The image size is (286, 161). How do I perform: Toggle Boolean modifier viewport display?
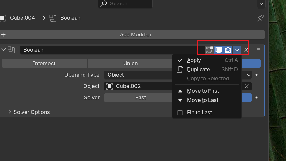219,50
